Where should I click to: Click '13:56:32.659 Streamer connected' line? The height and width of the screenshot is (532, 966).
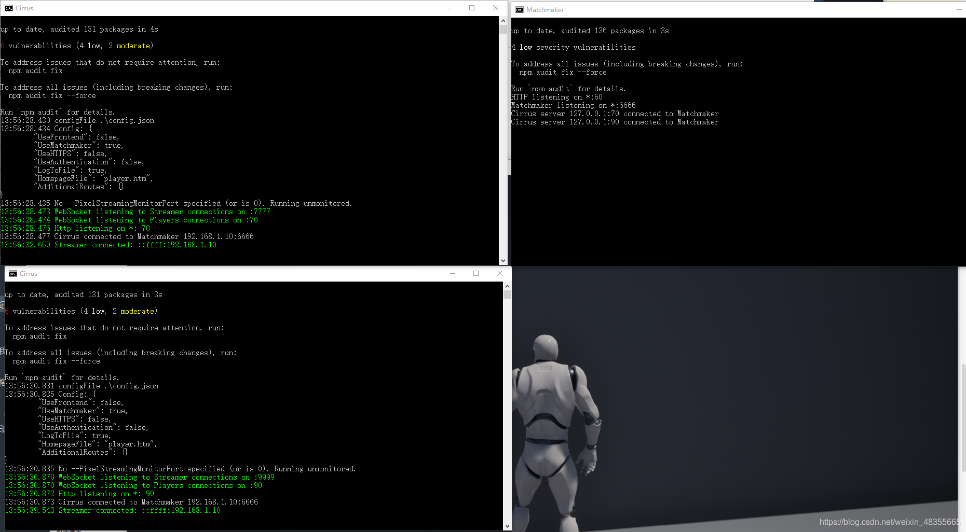(x=108, y=245)
